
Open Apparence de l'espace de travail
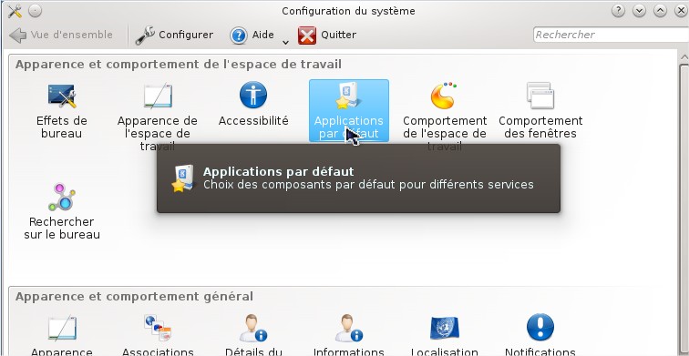[158, 115]
